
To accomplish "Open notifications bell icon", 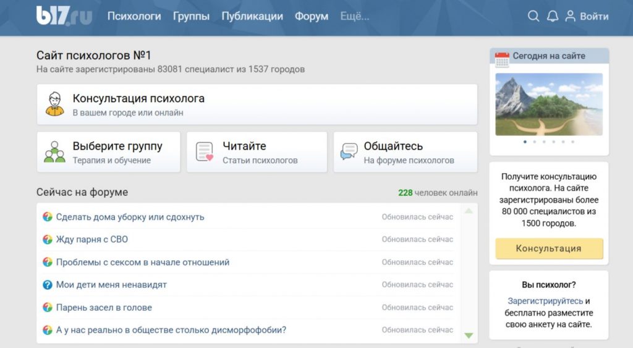I will coord(552,16).
